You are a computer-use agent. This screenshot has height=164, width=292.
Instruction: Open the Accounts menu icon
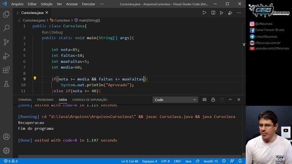pos(6,137)
